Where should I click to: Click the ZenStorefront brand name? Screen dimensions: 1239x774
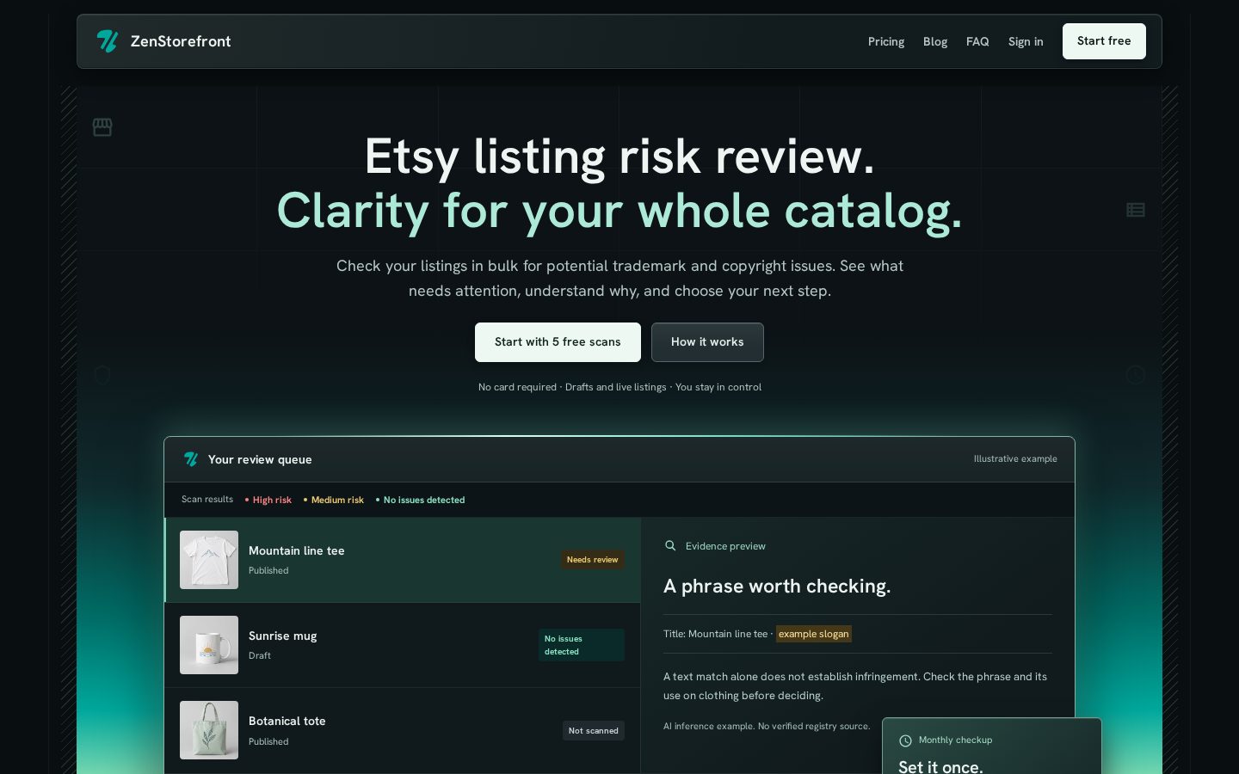coord(181,41)
